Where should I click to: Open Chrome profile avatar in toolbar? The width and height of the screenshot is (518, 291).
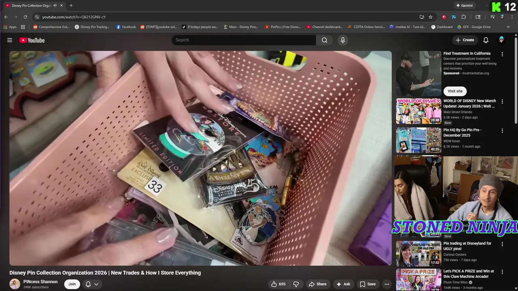click(x=502, y=17)
